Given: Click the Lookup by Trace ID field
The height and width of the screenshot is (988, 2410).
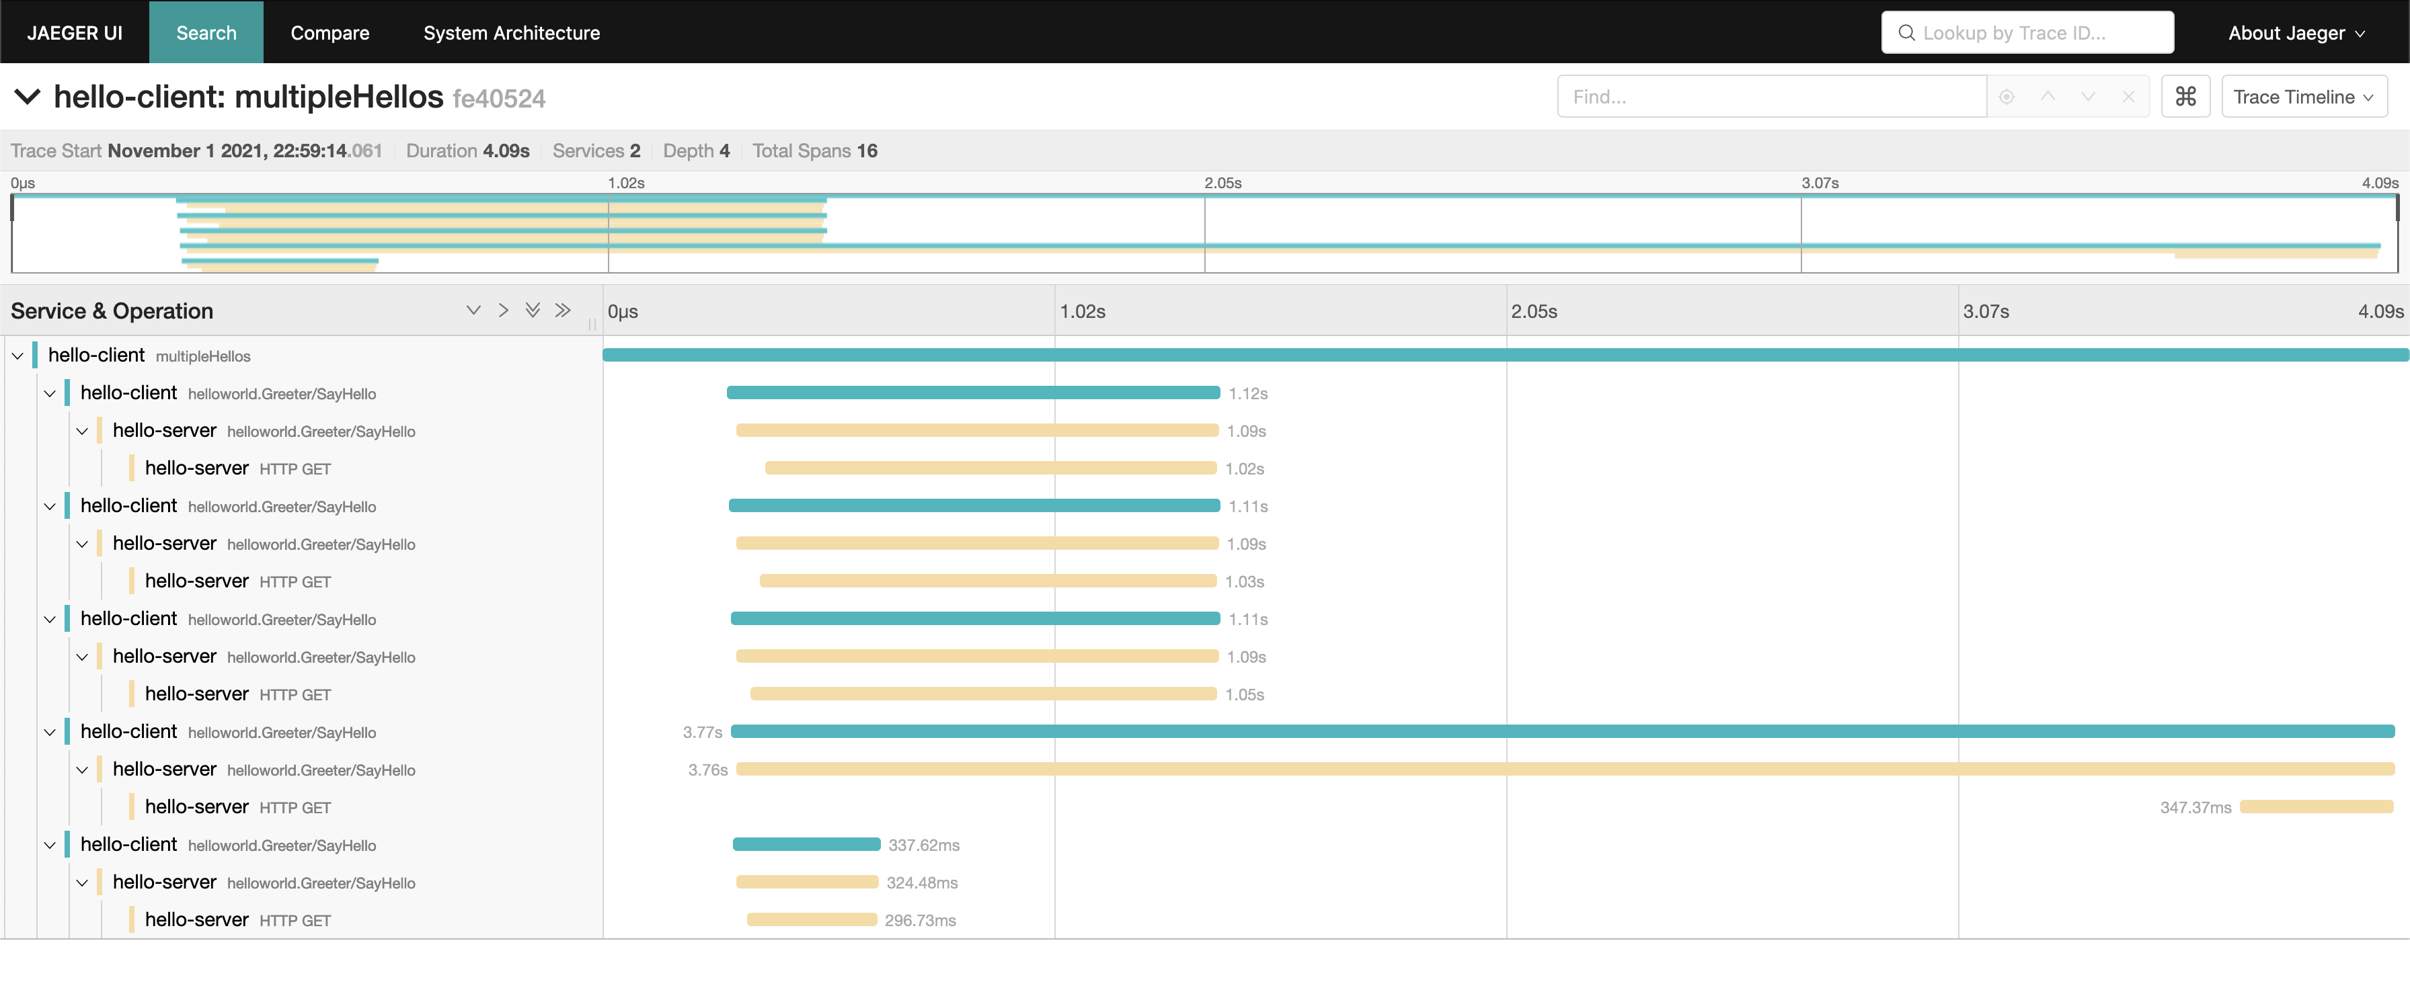Looking at the screenshot, I should click(x=2027, y=33).
